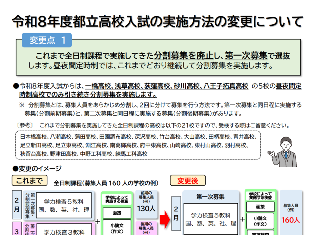Select underlined 八王子拓真高校 in the bullet paragraph

226,86
